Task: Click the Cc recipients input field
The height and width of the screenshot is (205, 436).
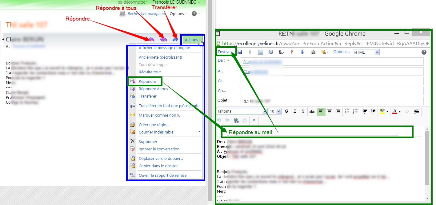Action: pyautogui.click(x=332, y=81)
